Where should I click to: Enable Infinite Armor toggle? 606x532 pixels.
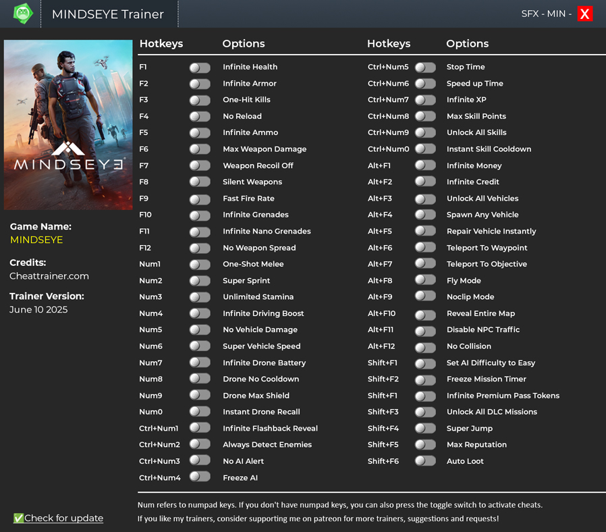coord(200,84)
